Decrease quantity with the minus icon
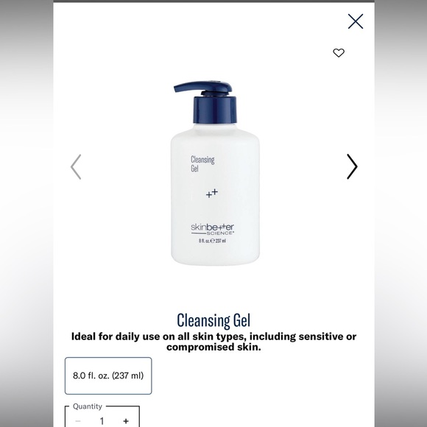The width and height of the screenshot is (427, 427). pos(77,421)
